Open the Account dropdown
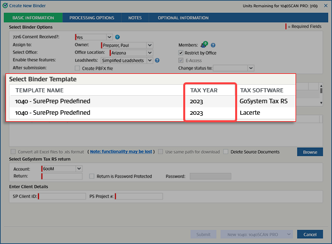332x244 pixels. pos(78,169)
